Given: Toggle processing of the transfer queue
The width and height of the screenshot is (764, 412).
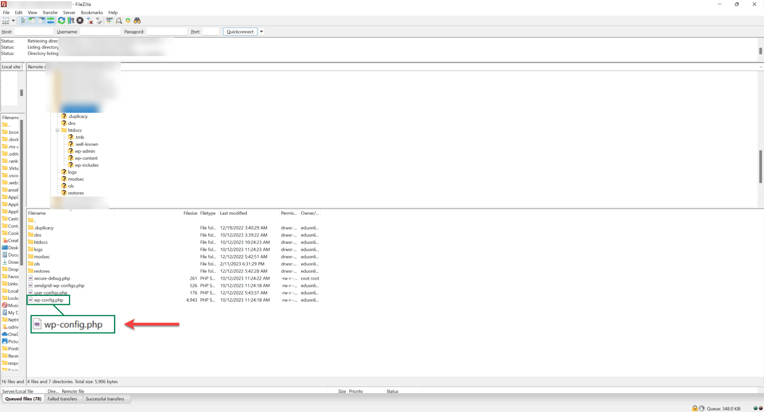Looking at the screenshot, I should 71,21.
